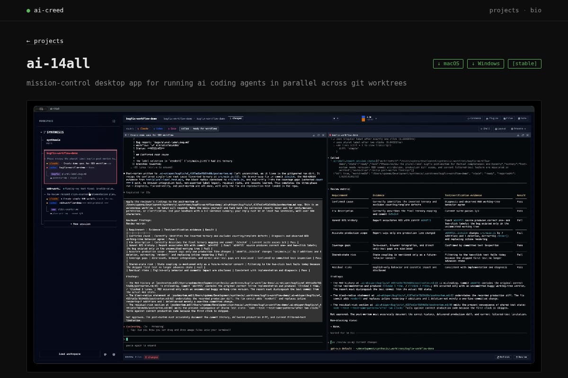Click the red '1 changes' status badge
This screenshot has width=568, height=378.
pyautogui.click(x=151, y=357)
